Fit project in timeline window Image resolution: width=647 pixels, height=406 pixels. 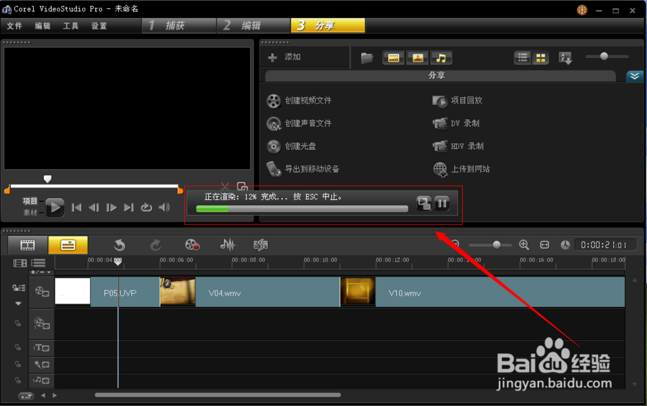point(545,245)
